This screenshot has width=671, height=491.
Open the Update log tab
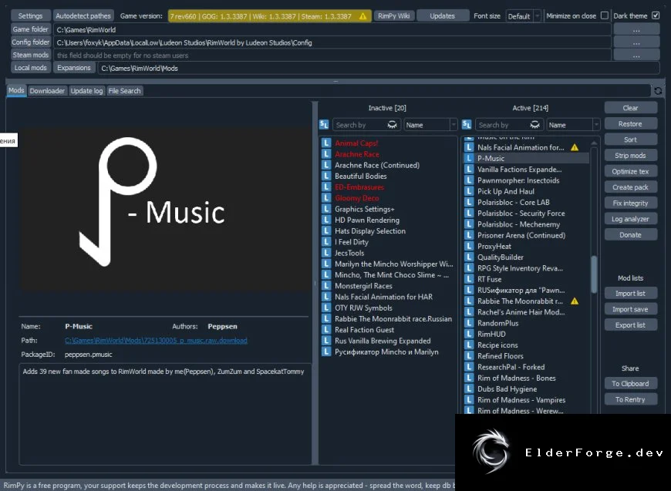(x=86, y=91)
